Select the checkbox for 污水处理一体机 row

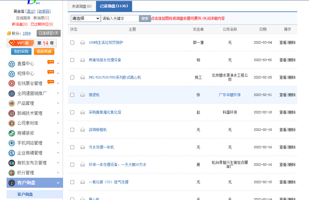pyautogui.click(x=72, y=147)
